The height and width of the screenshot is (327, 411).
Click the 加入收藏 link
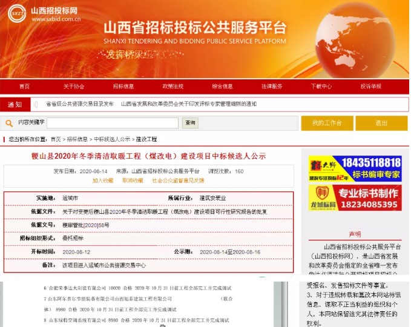click(x=103, y=180)
